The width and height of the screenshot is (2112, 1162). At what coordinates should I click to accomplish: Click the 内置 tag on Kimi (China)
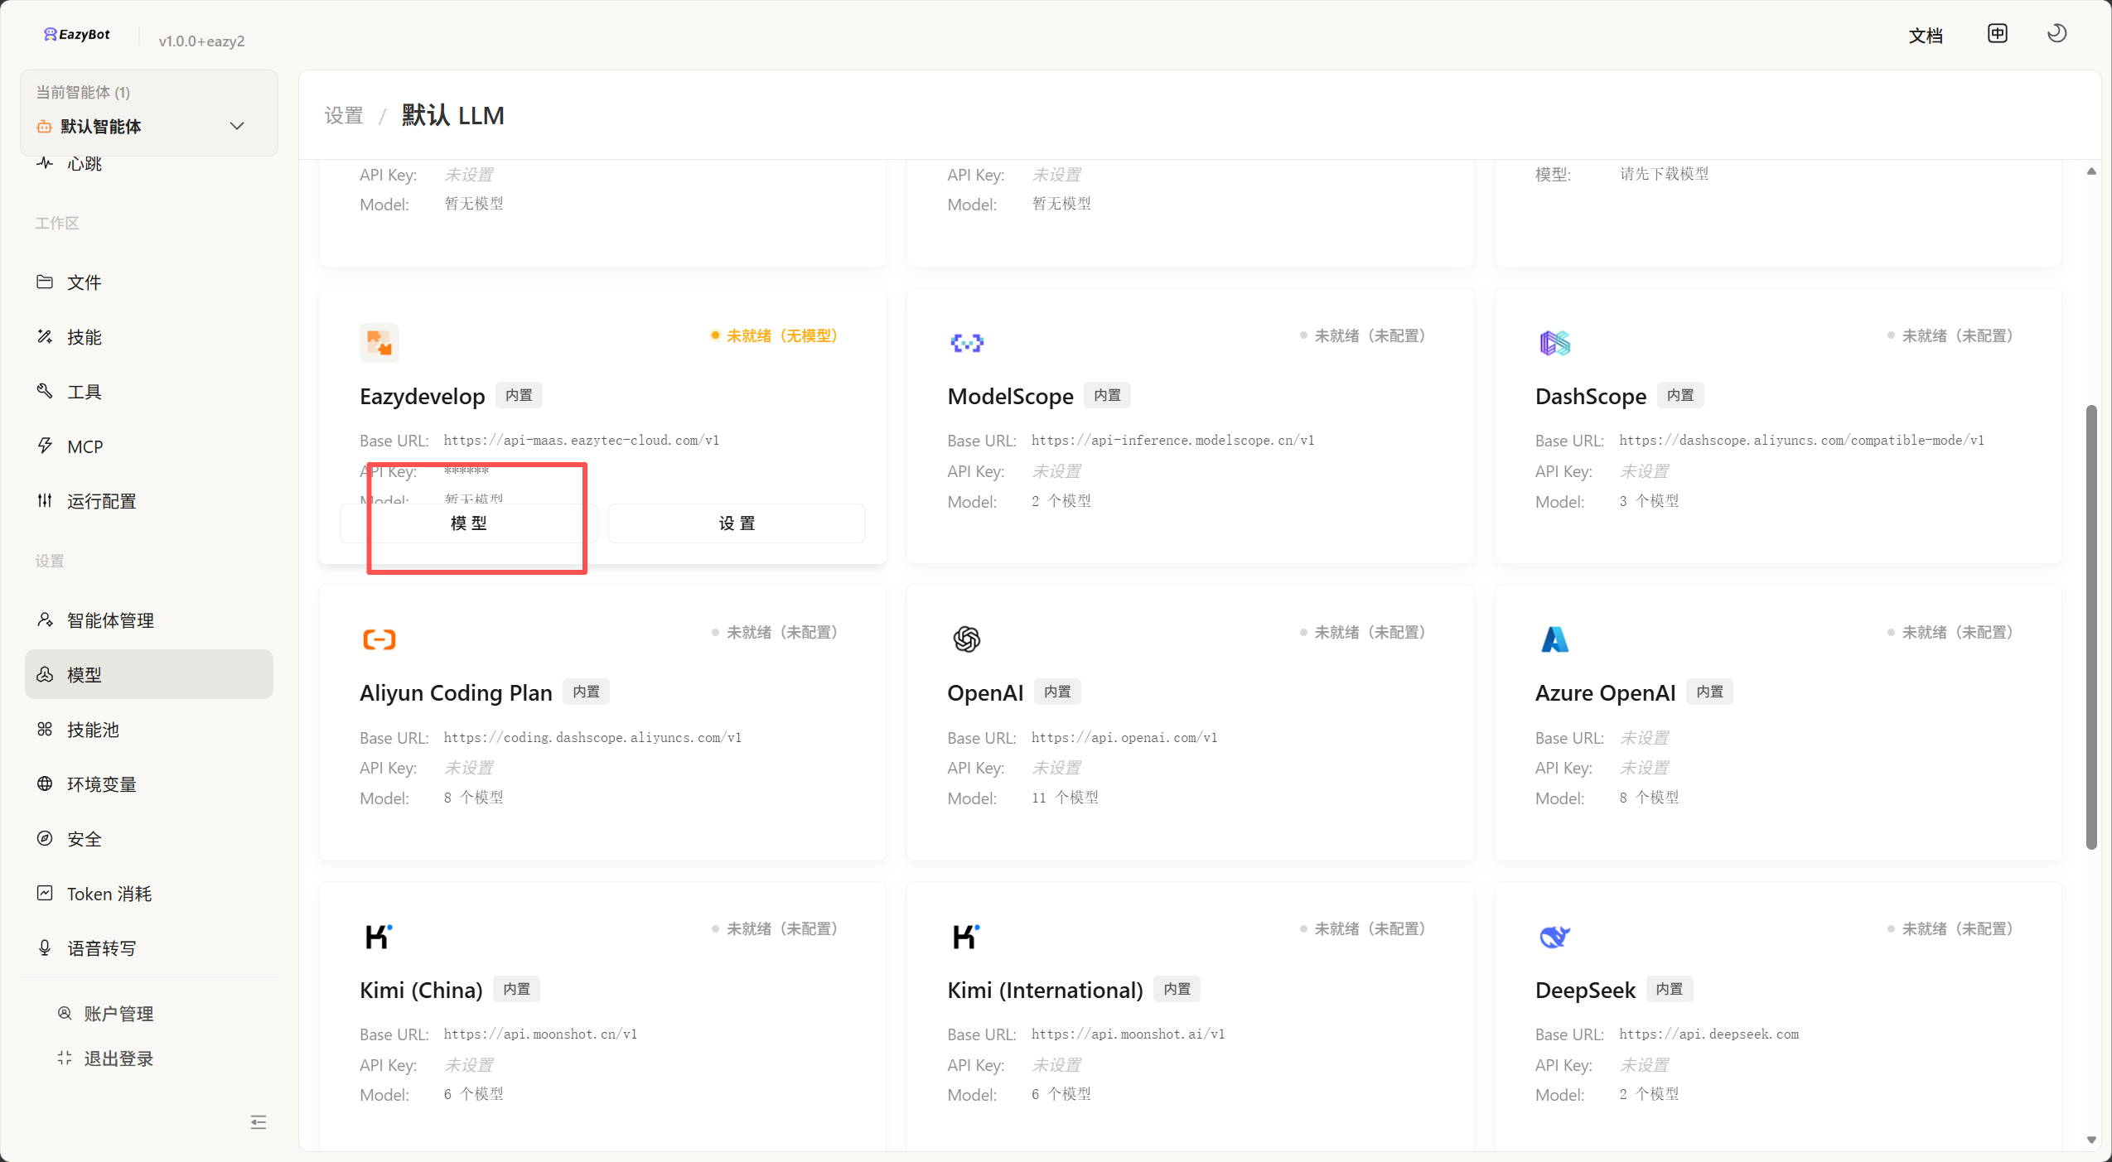click(517, 989)
